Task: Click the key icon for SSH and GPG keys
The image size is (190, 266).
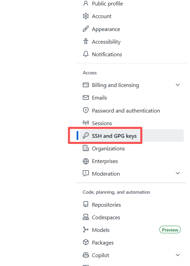Action: click(86, 136)
